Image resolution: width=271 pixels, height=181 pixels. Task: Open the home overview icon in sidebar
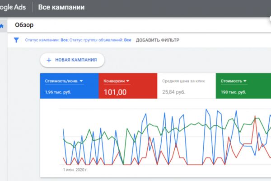pos(2,26)
